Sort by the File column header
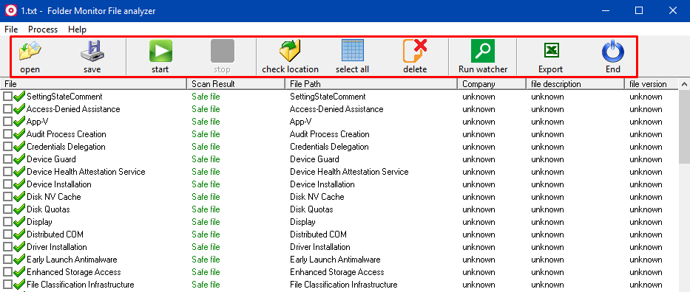690x292 pixels. 94,84
